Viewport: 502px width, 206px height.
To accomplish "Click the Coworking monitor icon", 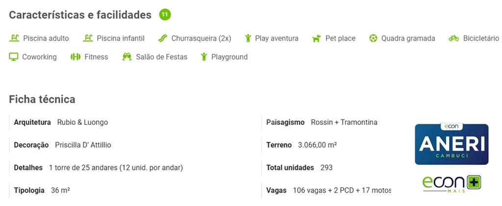I will 14,57.
